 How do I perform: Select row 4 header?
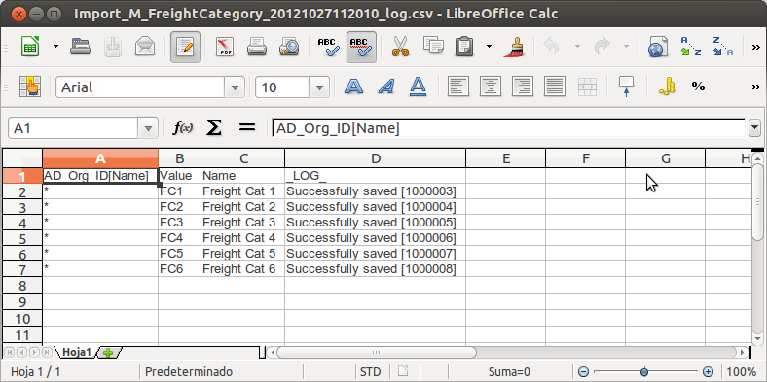(22, 224)
